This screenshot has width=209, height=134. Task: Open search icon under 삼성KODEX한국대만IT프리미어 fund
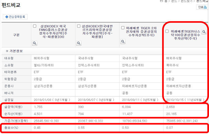point(79,43)
